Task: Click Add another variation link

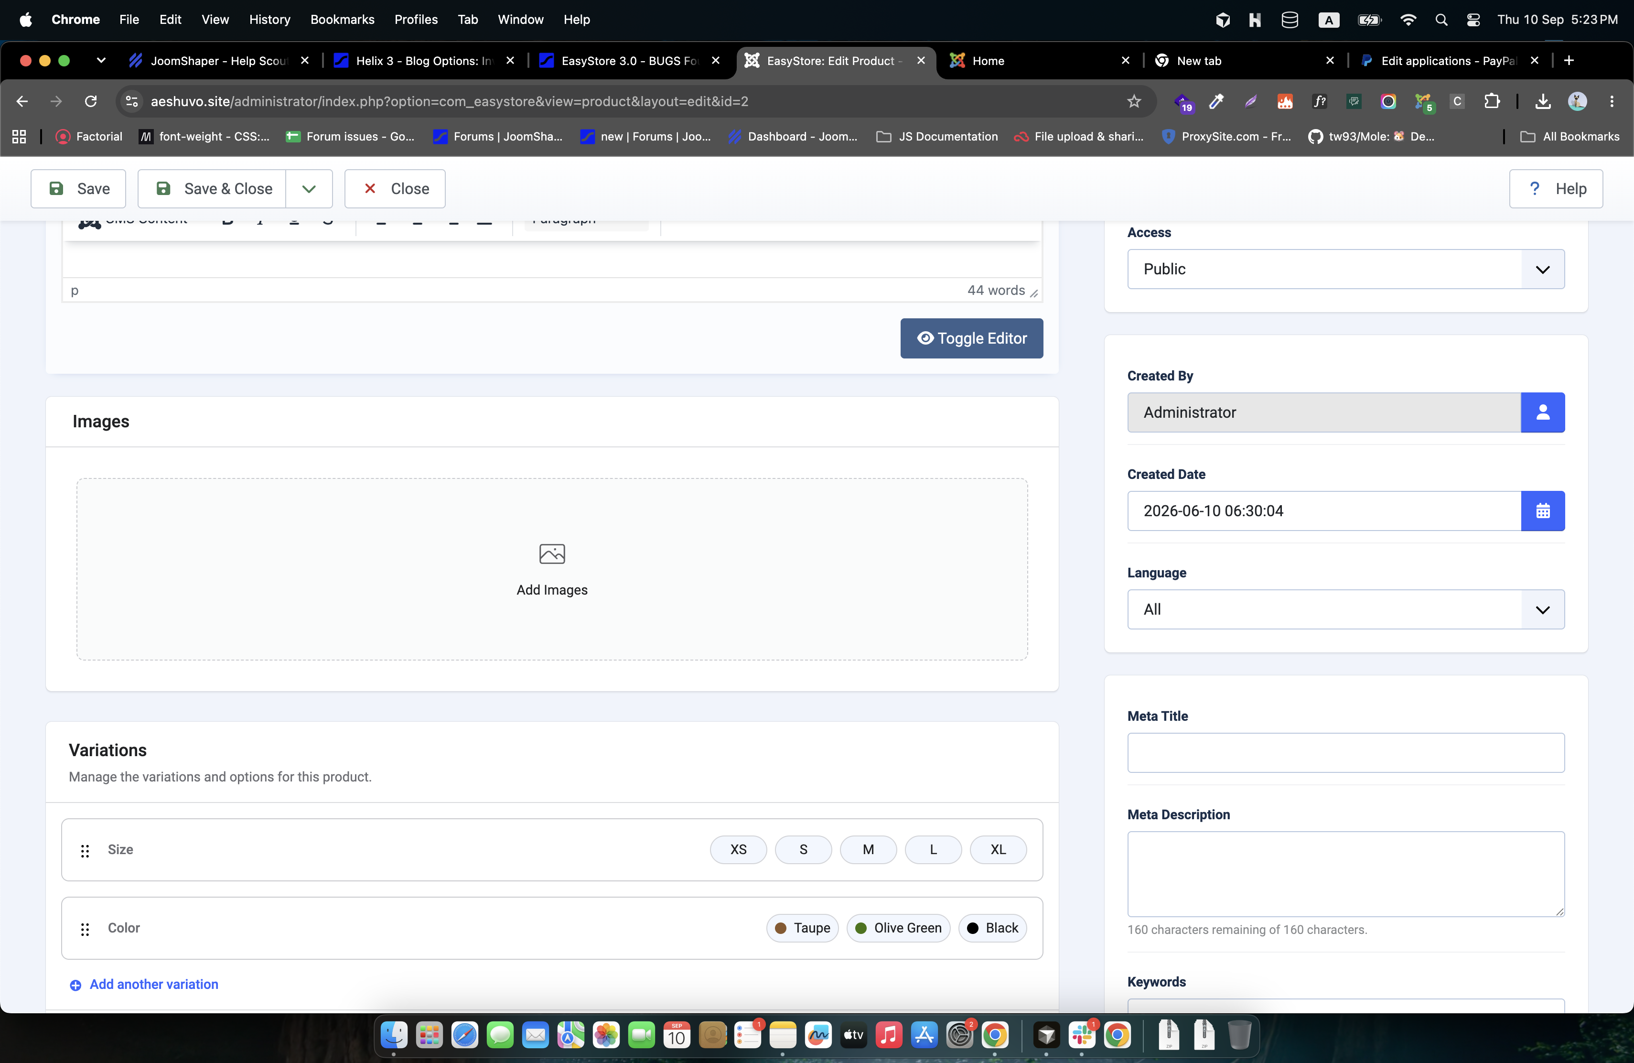Action: [144, 984]
